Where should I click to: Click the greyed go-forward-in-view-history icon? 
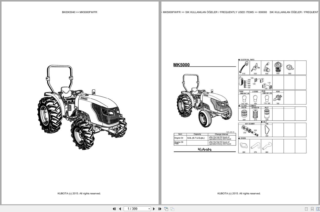click(x=172, y=209)
